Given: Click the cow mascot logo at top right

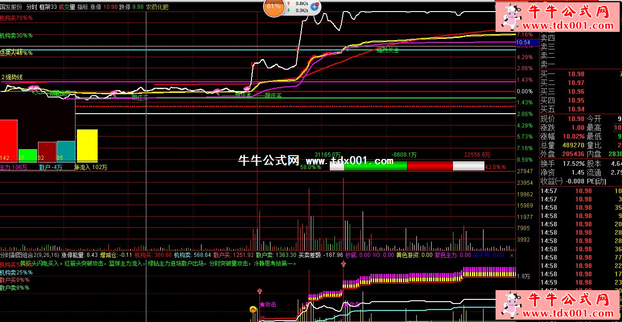Looking at the screenshot, I should tap(510, 17).
